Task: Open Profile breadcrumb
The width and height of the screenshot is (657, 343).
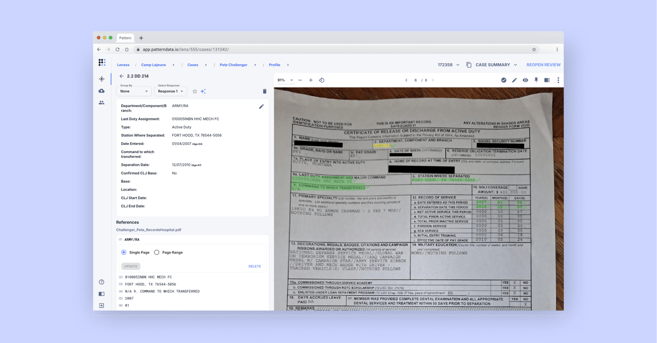Action: [x=274, y=65]
